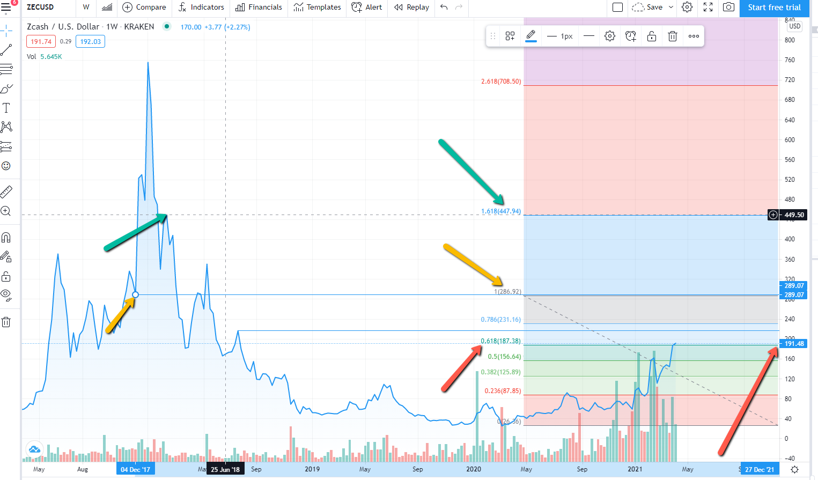Expand the Save dropdown arrow
This screenshot has height=480, width=818.
pos(670,8)
